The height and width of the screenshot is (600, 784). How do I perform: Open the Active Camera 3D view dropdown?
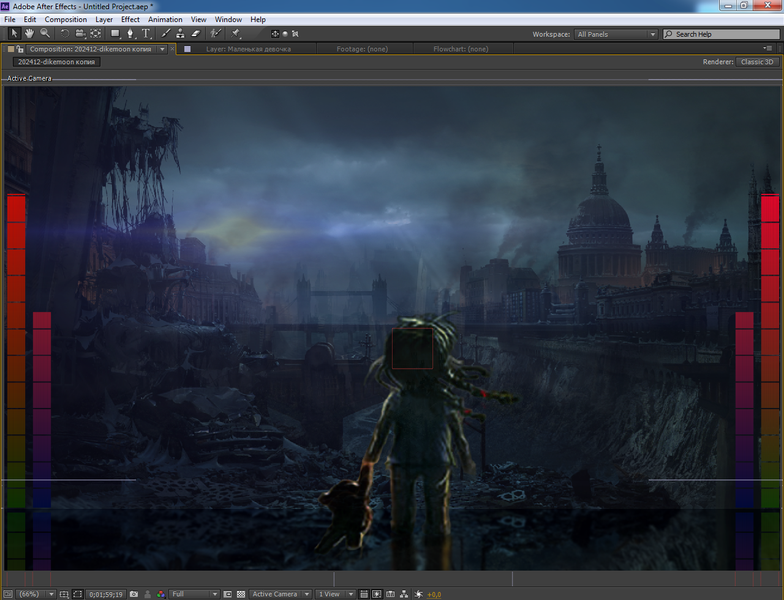point(281,594)
